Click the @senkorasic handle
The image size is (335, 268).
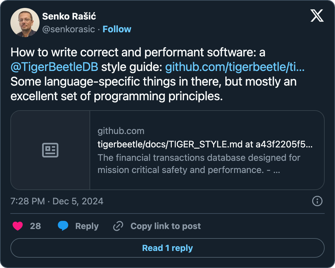pos(69,29)
